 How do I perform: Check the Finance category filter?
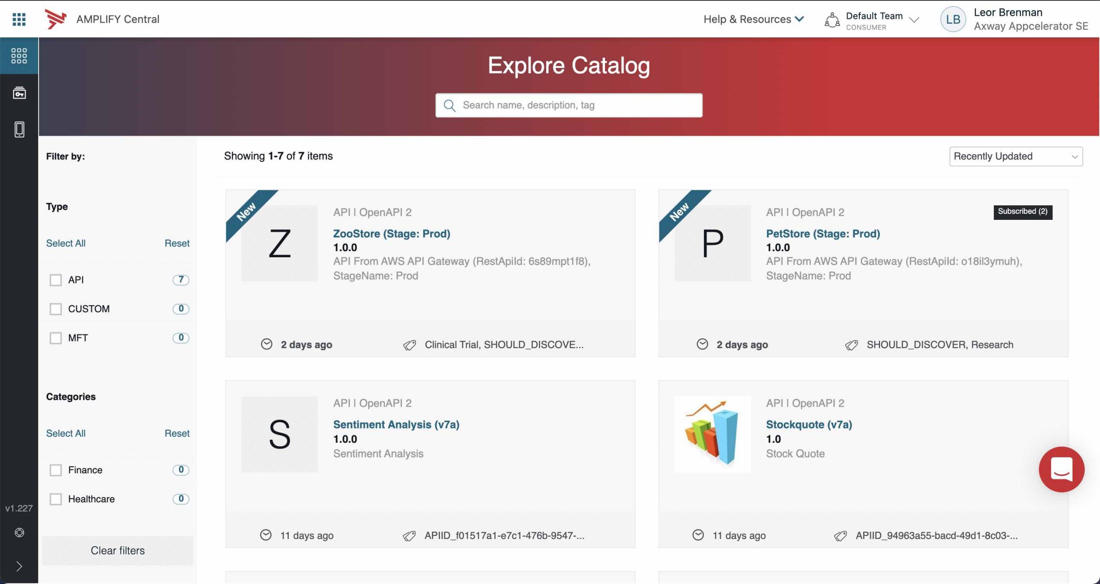pyautogui.click(x=55, y=470)
